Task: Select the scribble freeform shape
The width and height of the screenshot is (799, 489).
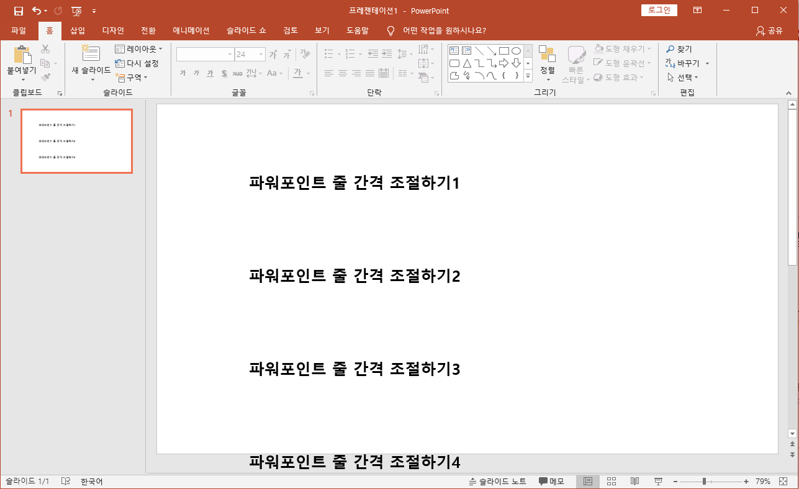Action: click(466, 76)
